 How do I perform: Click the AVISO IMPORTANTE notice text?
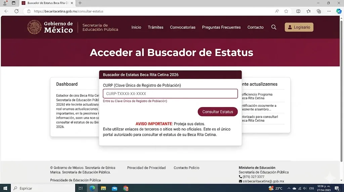point(154,124)
